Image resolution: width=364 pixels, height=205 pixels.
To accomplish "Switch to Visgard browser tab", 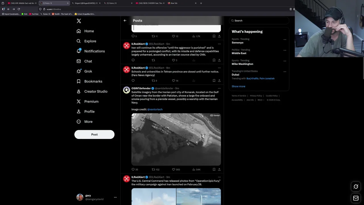I will click(x=86, y=3).
